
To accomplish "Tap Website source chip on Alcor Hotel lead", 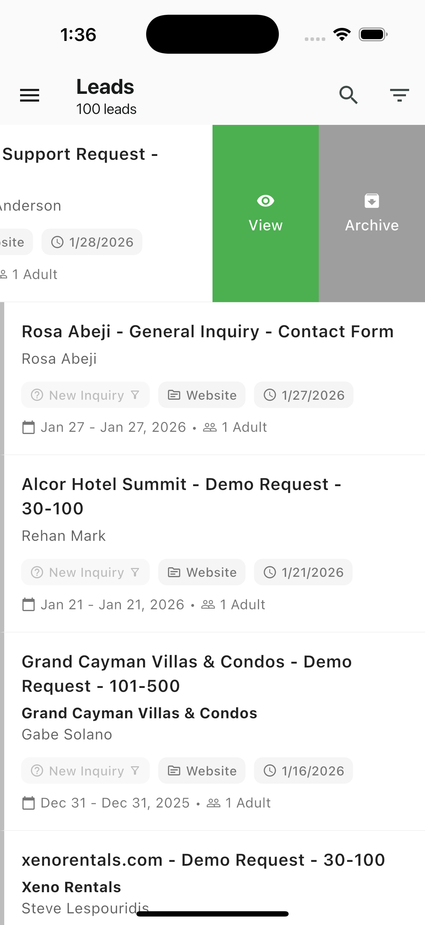I will click(x=202, y=572).
